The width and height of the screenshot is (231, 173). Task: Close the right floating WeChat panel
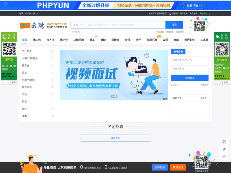click(225, 82)
